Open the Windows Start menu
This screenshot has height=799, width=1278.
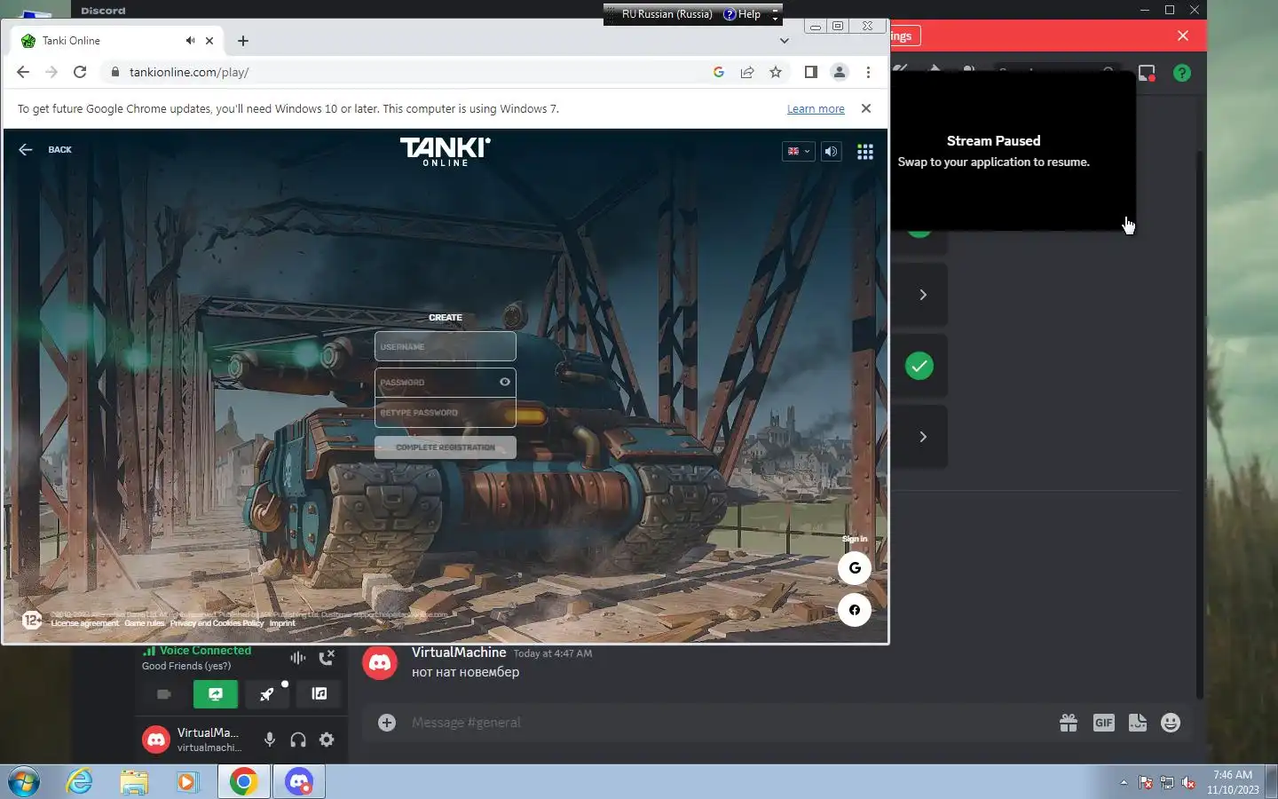pos(24,782)
